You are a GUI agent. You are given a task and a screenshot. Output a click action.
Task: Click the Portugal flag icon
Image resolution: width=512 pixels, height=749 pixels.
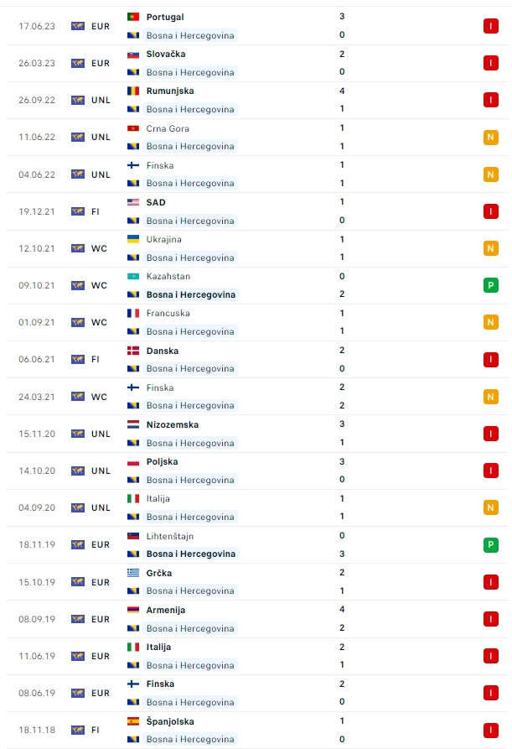[132, 17]
